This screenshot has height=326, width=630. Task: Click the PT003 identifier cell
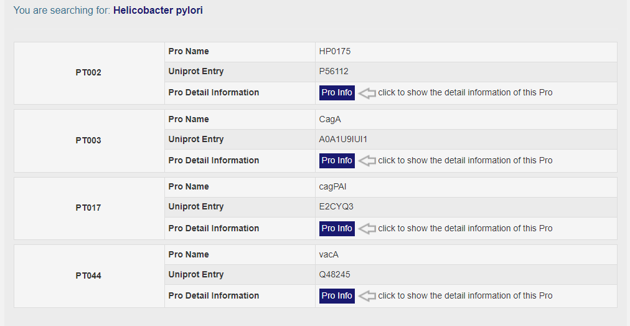click(x=88, y=140)
